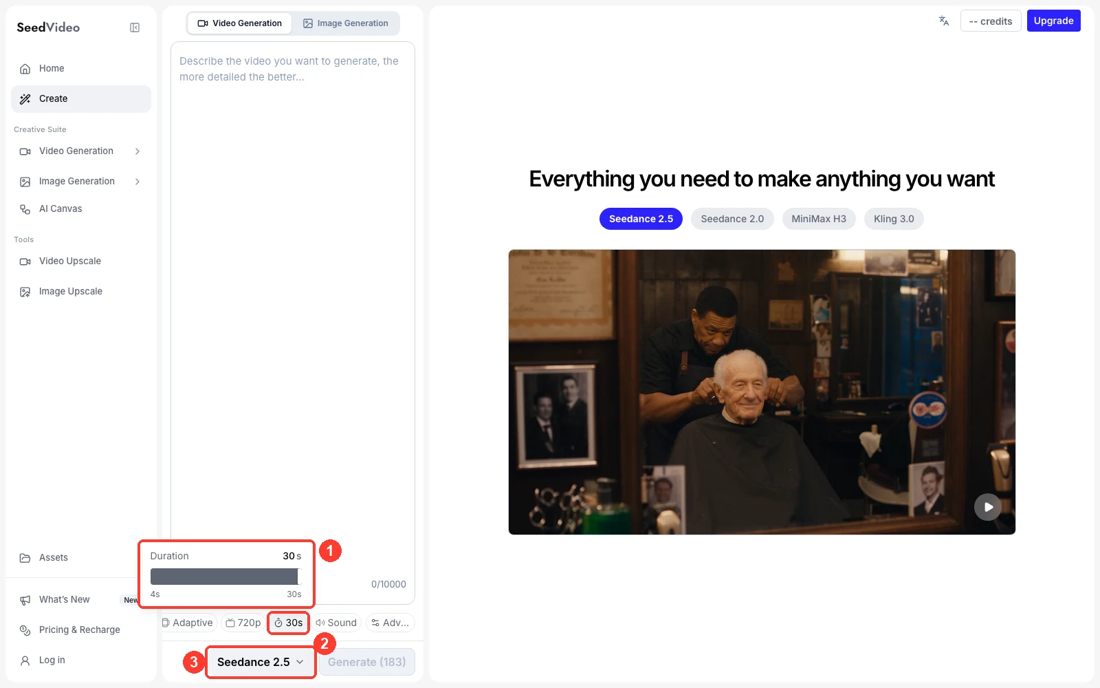Image resolution: width=1100 pixels, height=688 pixels.
Task: Click the Home house icon
Action: [x=25, y=69]
